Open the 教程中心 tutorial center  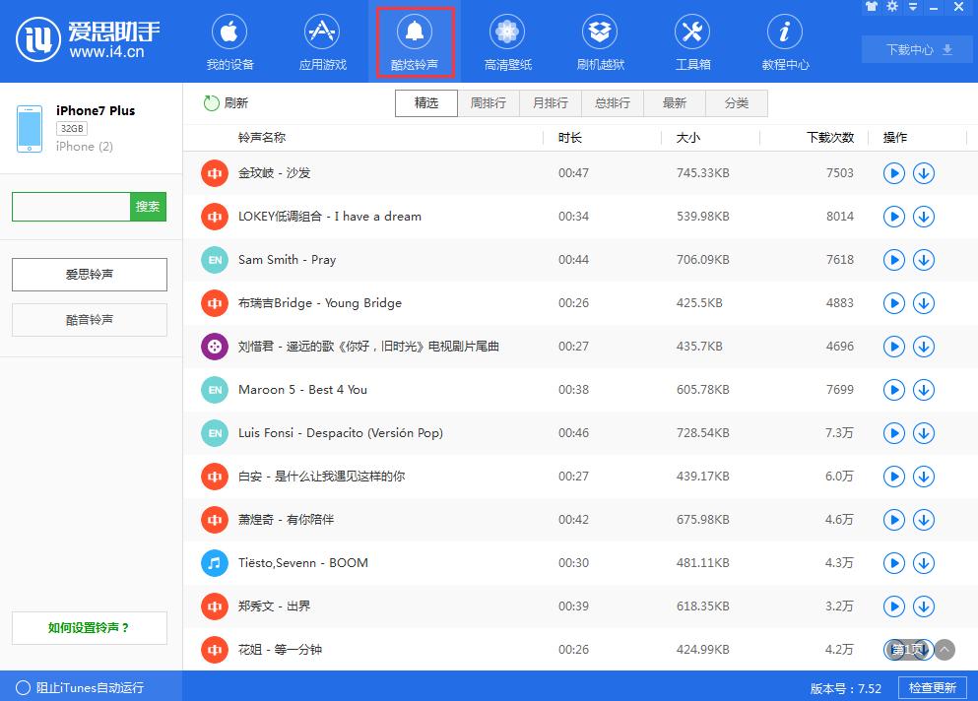point(783,41)
